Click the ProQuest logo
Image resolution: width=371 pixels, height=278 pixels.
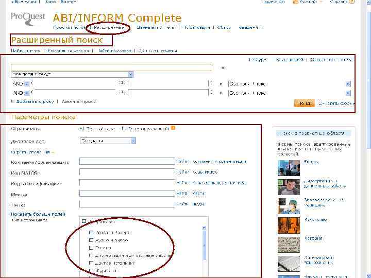pos(28,19)
